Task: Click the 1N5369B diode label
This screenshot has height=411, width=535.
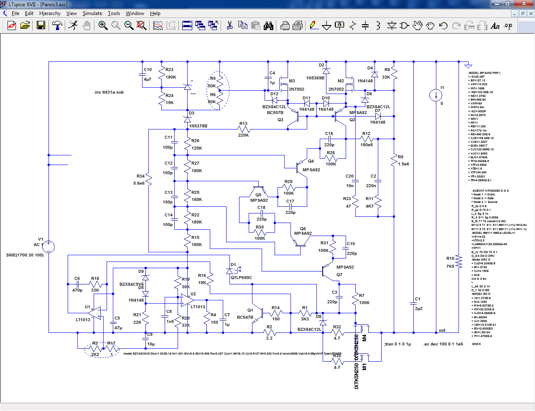Action: tap(315, 78)
